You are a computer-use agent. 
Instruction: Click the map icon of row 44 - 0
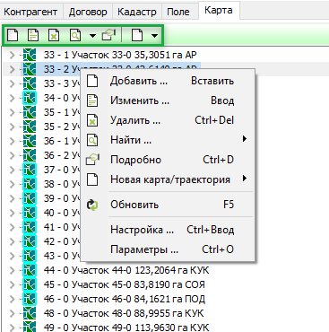tap(30, 270)
